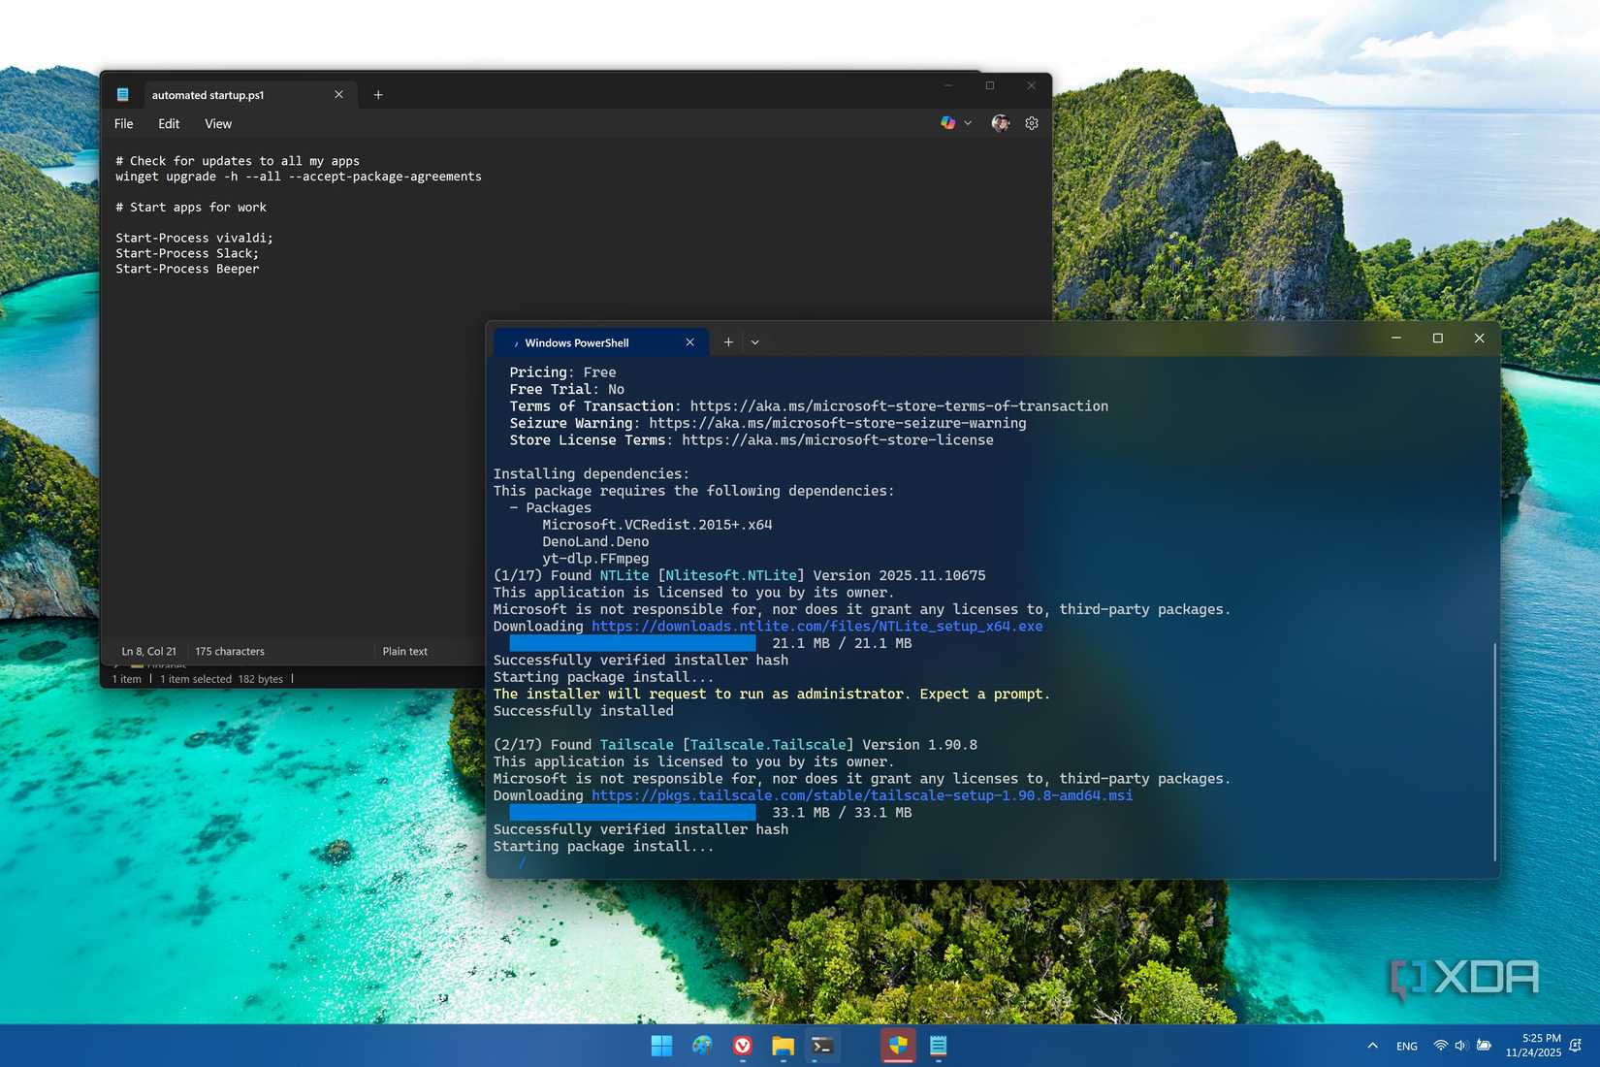Open the View menu in Notepad

tap(217, 123)
